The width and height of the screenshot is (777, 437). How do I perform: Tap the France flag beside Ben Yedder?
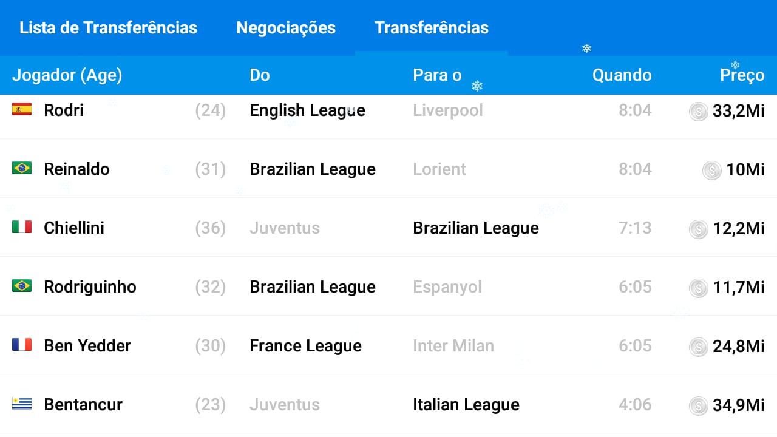(x=22, y=345)
